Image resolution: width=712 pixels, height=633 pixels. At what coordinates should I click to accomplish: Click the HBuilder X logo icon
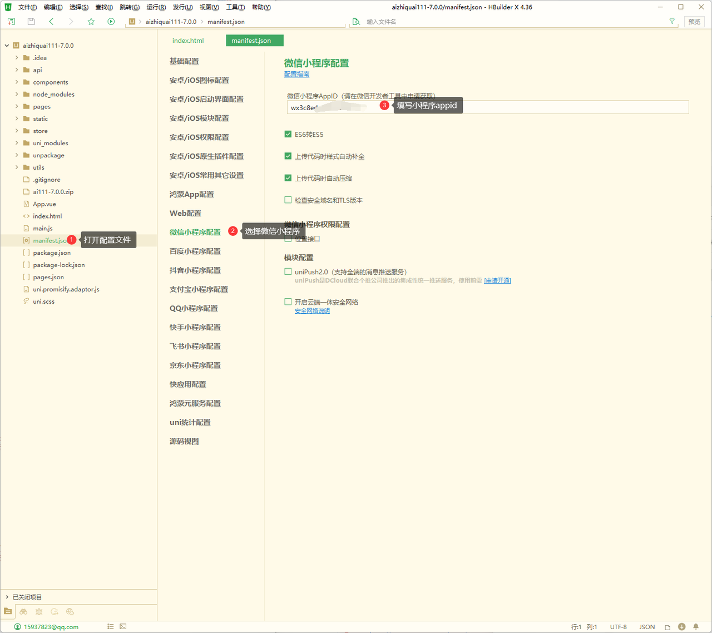point(8,7)
